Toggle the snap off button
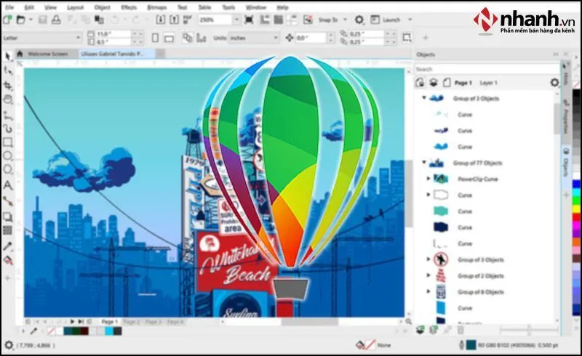The height and width of the screenshot is (356, 582). (308, 20)
